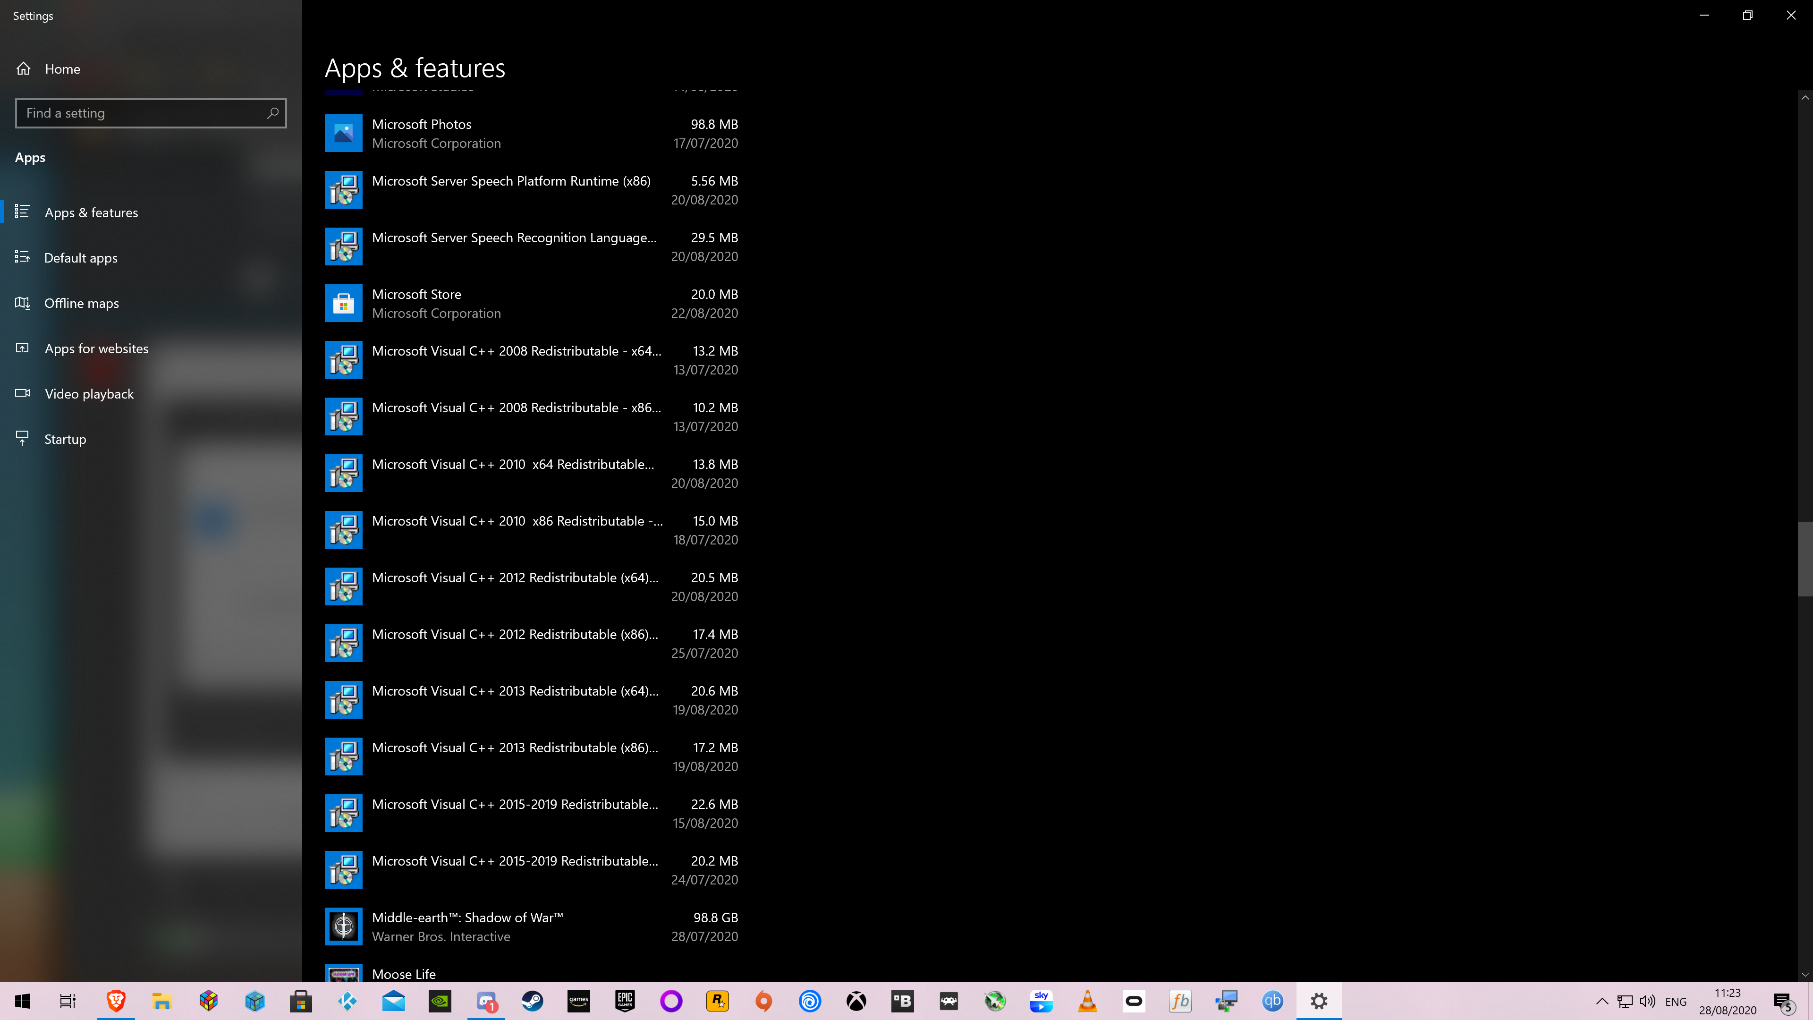The image size is (1813, 1020).
Task: Open foobar2000 fb icon from taskbar
Action: 1180,1001
